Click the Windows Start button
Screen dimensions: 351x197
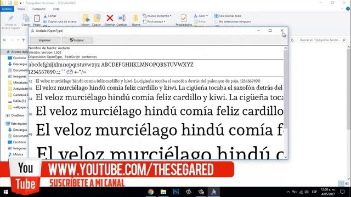click(x=5, y=192)
